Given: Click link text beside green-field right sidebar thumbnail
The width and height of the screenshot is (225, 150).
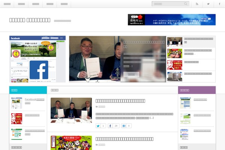Looking at the screenshot, I should (x=202, y=115).
